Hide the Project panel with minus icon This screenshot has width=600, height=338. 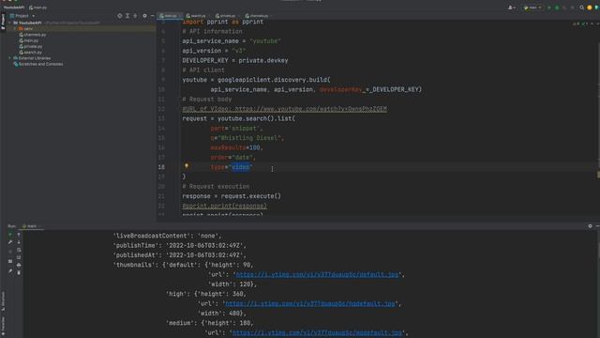point(152,16)
